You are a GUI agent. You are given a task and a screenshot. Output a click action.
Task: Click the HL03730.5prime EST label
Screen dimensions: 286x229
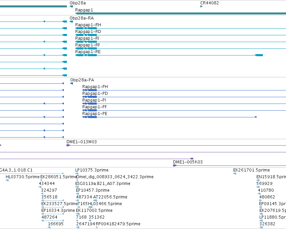tap(23, 177)
